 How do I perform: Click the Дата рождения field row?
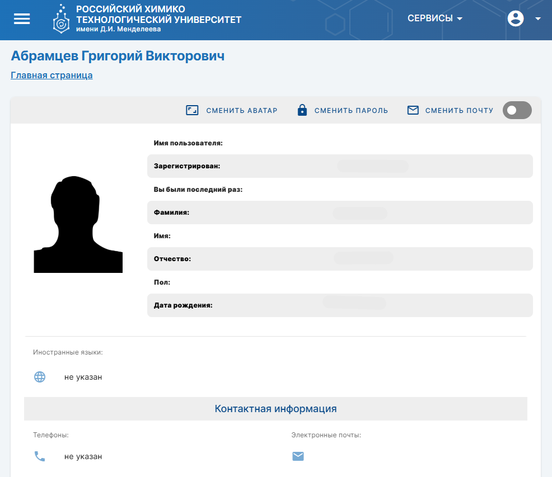tap(340, 305)
